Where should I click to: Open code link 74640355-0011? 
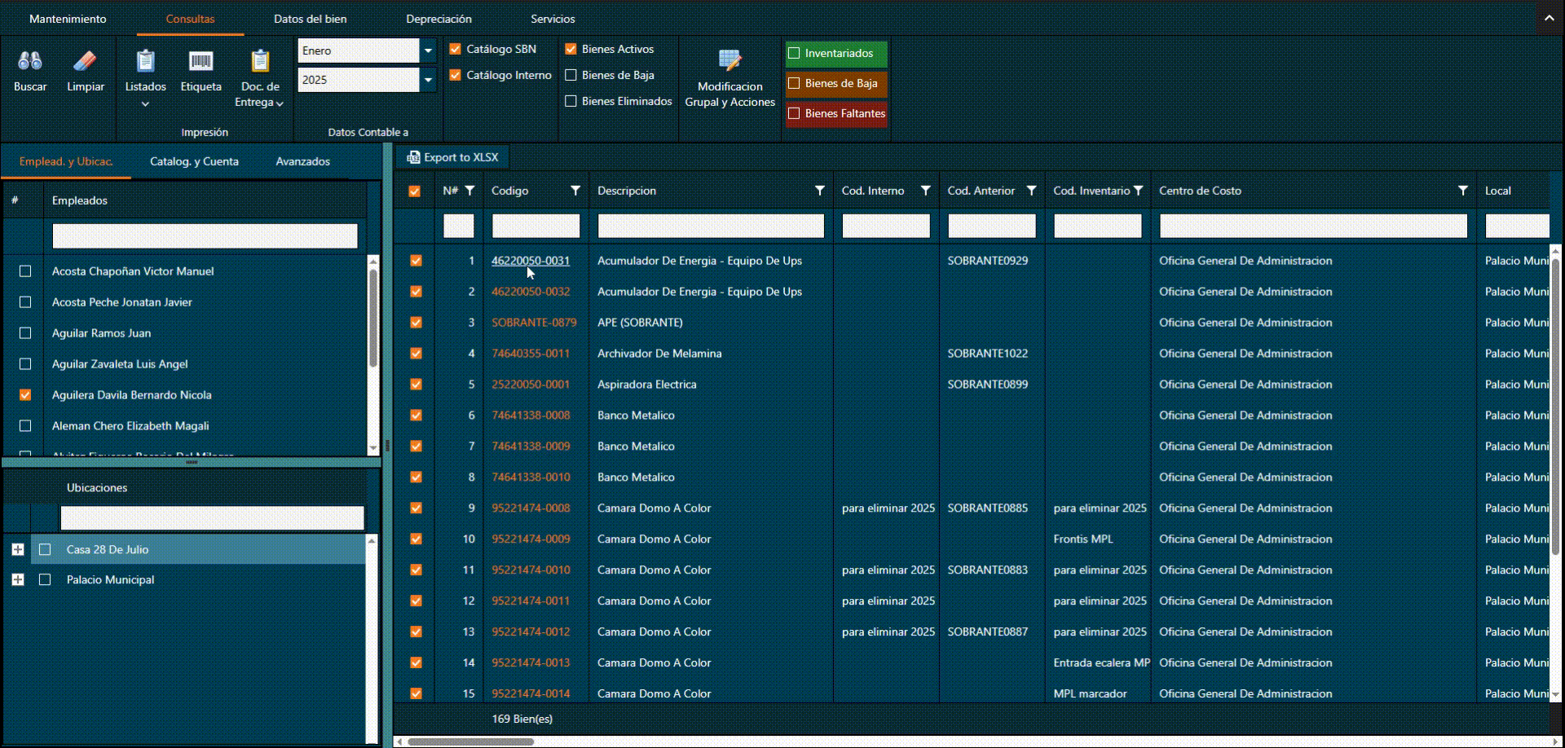click(531, 354)
